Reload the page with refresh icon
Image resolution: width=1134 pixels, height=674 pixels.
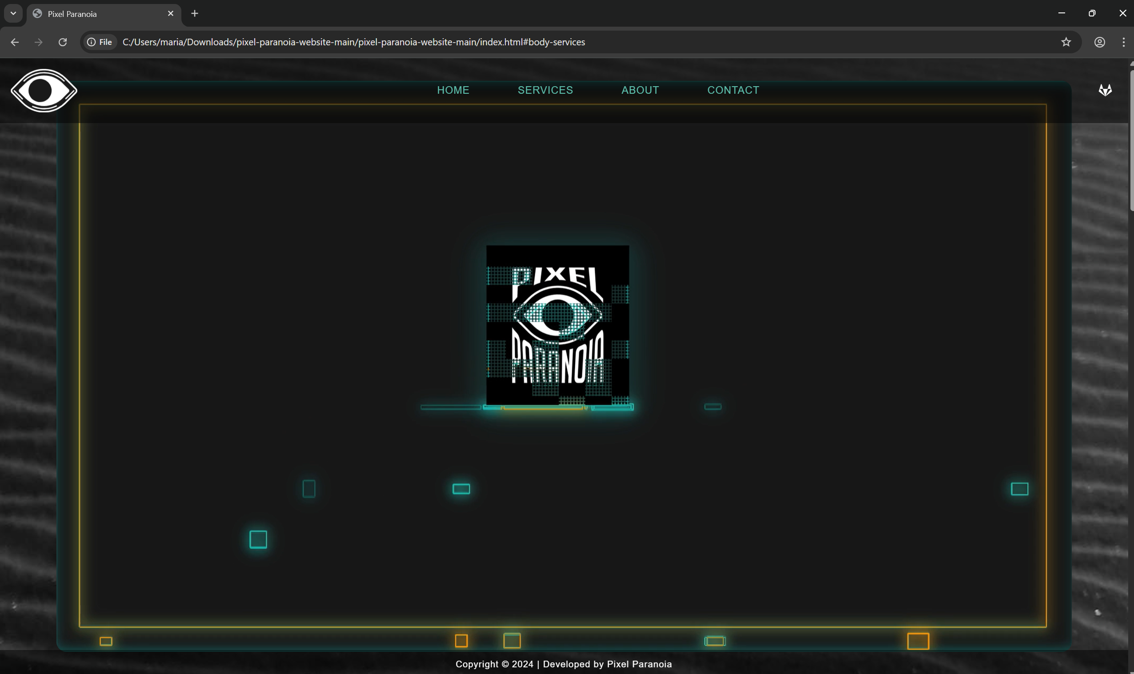[63, 42]
